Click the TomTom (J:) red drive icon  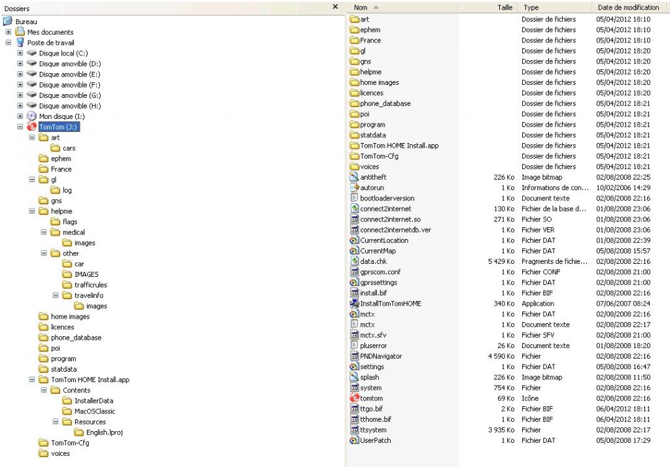[31, 127]
